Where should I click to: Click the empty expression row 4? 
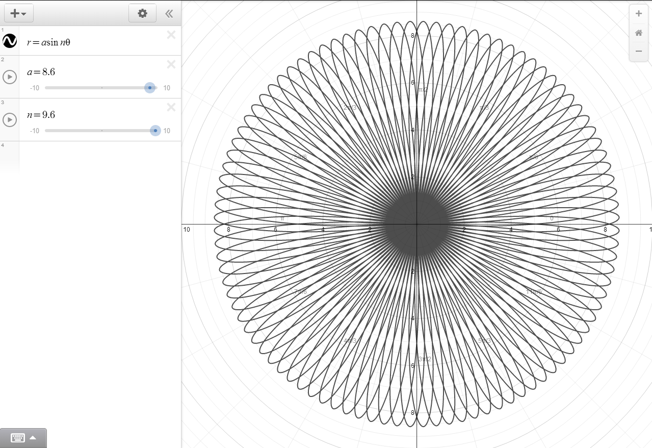(x=91, y=156)
